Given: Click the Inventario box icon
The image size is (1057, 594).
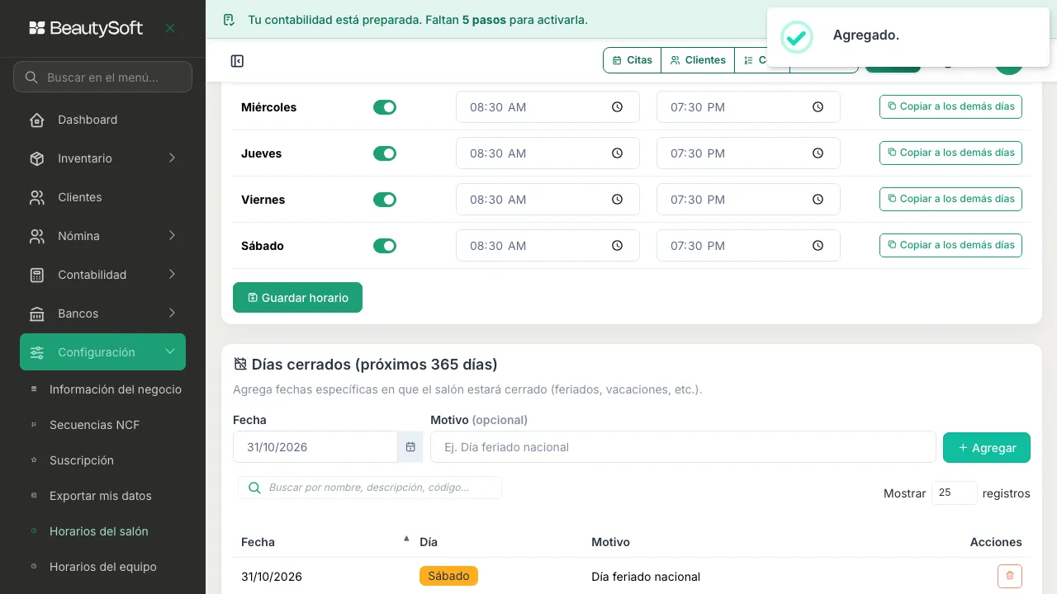Looking at the screenshot, I should click(x=37, y=158).
